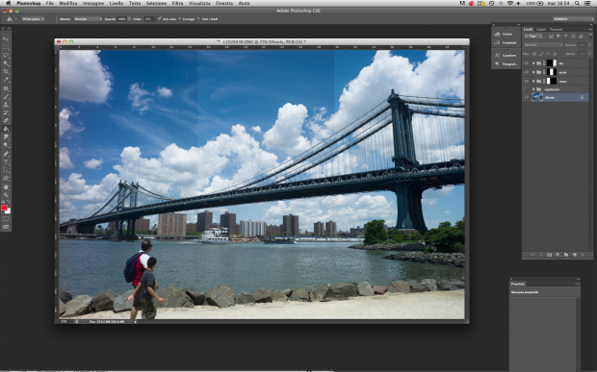
Task: Select the Zoom tool in toolbox
Action: [x=6, y=195]
